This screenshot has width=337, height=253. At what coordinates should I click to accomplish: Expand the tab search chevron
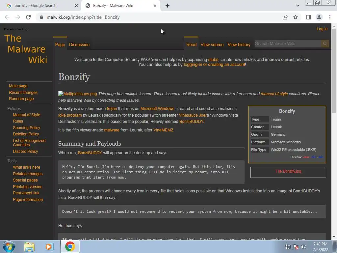298,6
